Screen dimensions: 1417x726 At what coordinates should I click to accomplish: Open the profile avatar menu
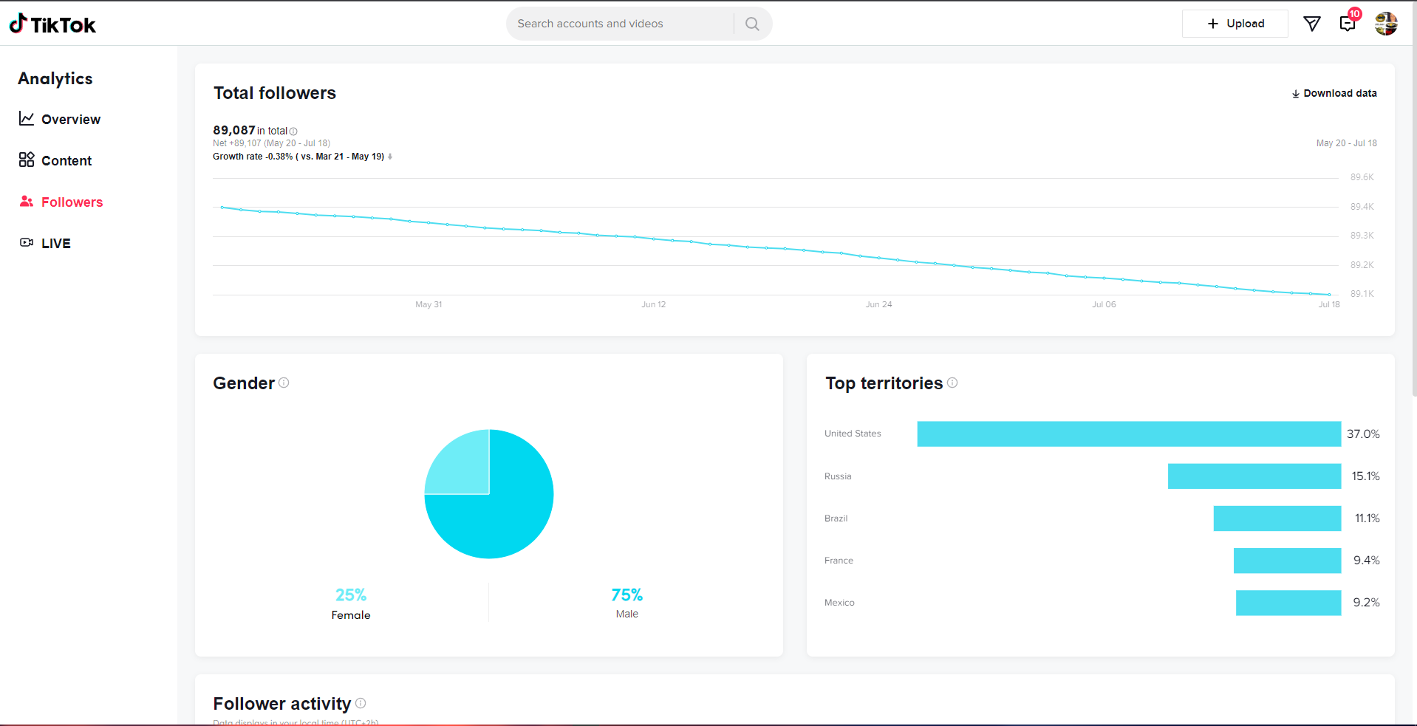1386,24
